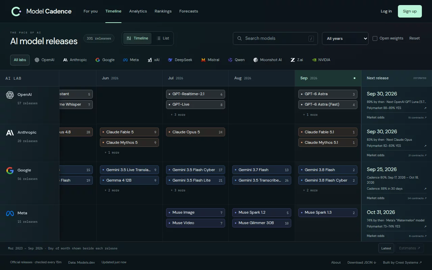
Task: Open the Rankings tab
Action: pyautogui.click(x=163, y=11)
